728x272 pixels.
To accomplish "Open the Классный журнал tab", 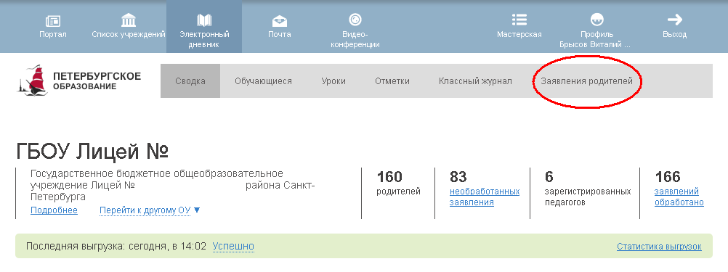I will click(475, 81).
